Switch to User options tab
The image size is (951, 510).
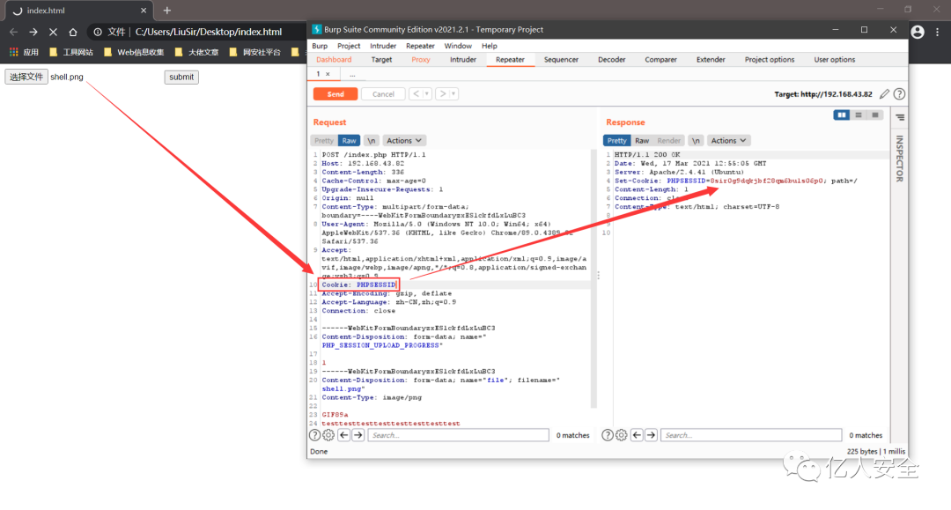click(835, 59)
